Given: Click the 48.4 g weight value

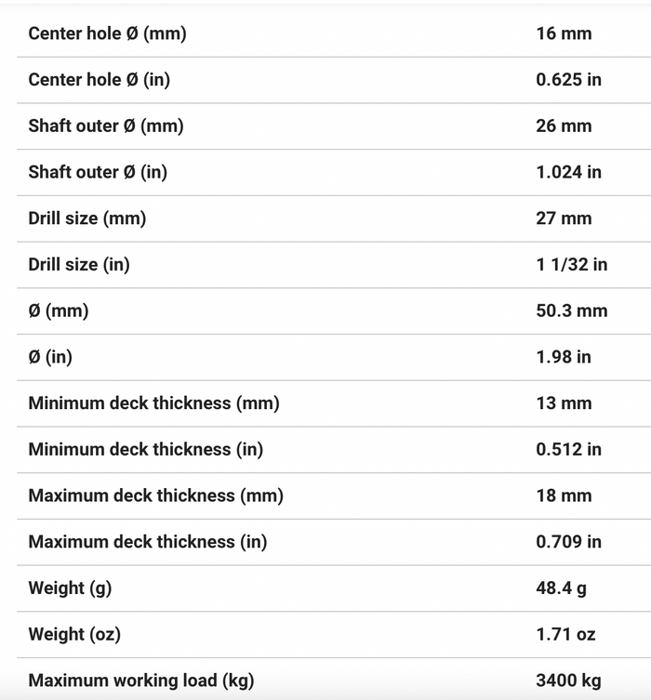Looking at the screenshot, I should tap(561, 588).
